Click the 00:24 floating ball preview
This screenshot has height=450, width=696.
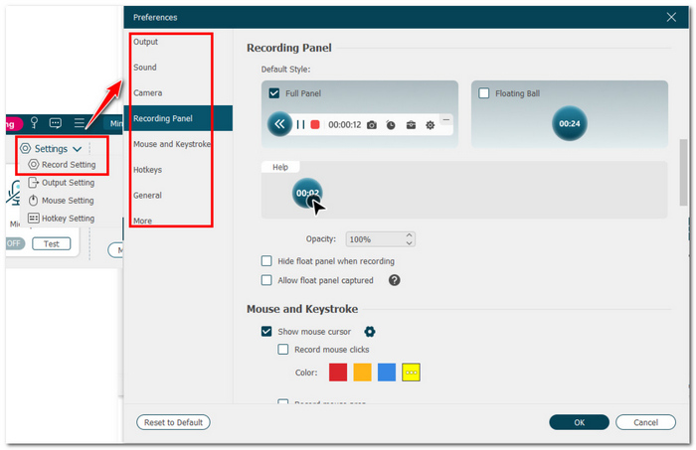click(570, 124)
